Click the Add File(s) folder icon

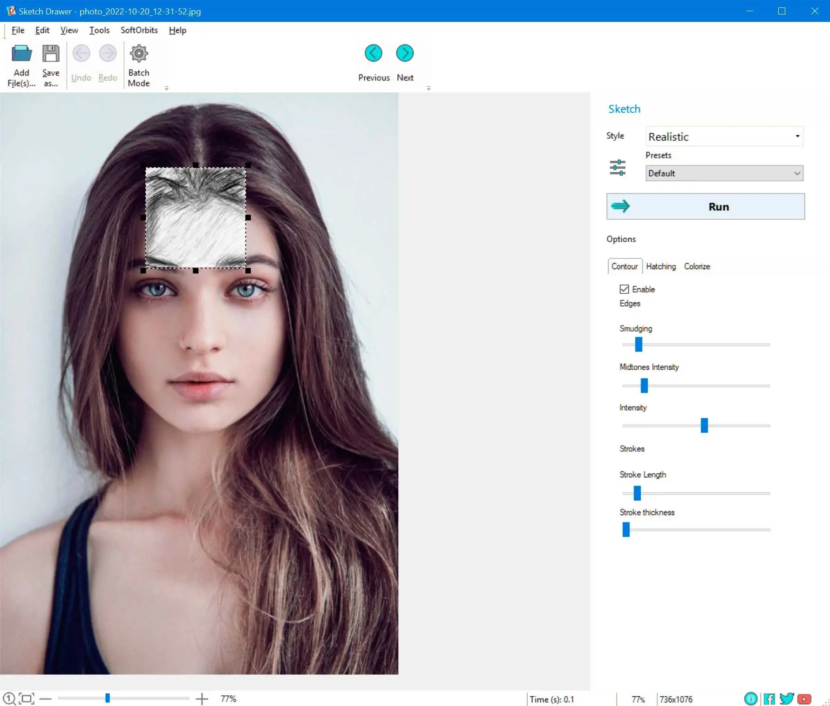[21, 54]
